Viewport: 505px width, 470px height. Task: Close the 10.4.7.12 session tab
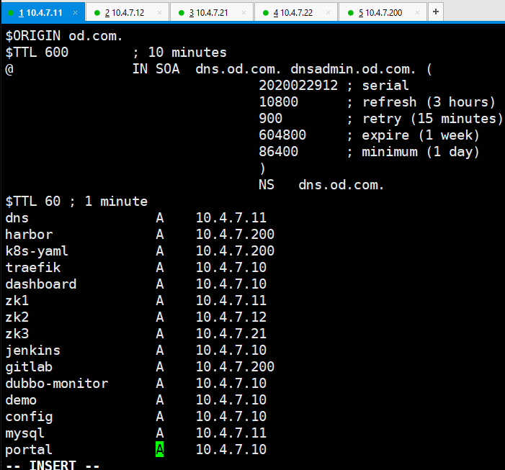click(160, 13)
